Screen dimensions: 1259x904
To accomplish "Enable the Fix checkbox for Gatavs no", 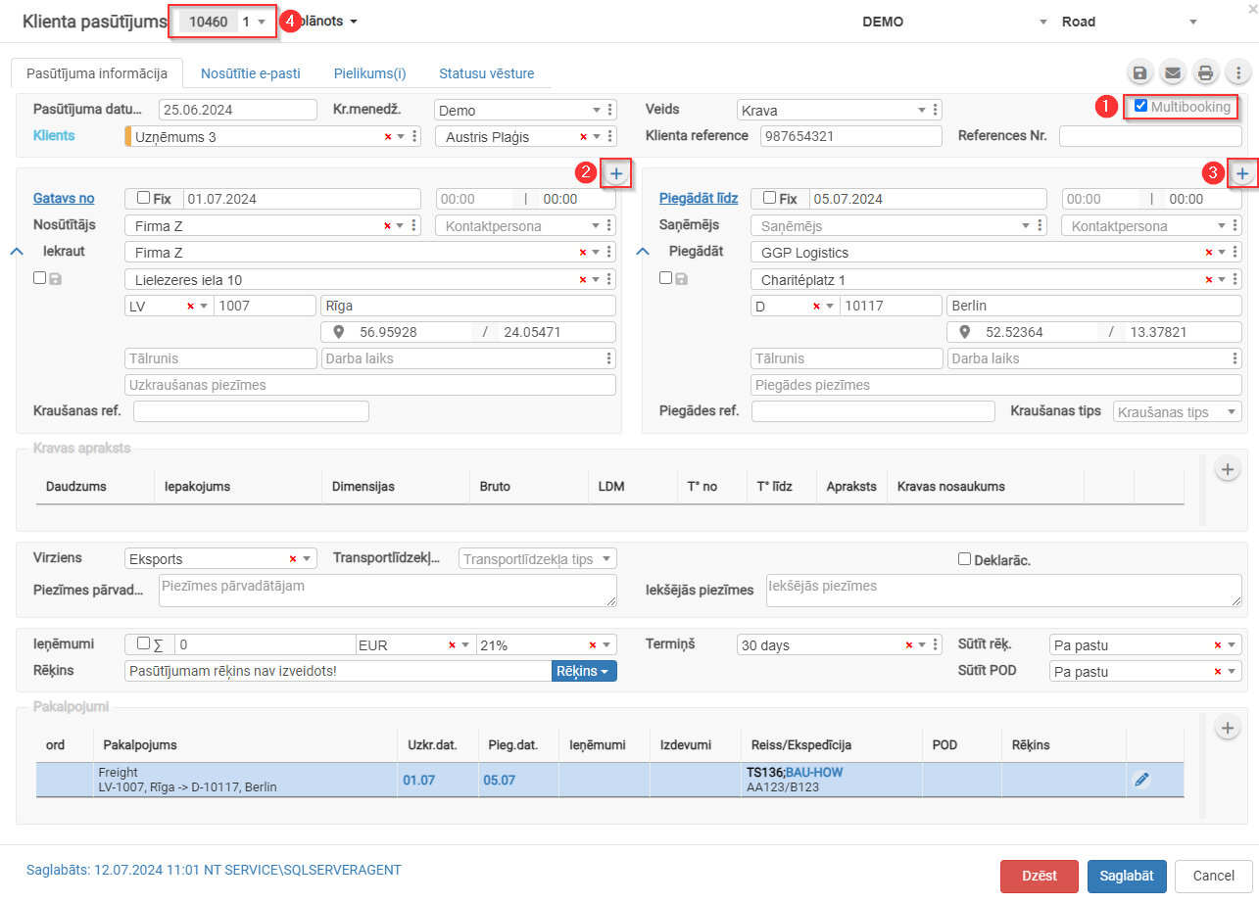I will (144, 198).
